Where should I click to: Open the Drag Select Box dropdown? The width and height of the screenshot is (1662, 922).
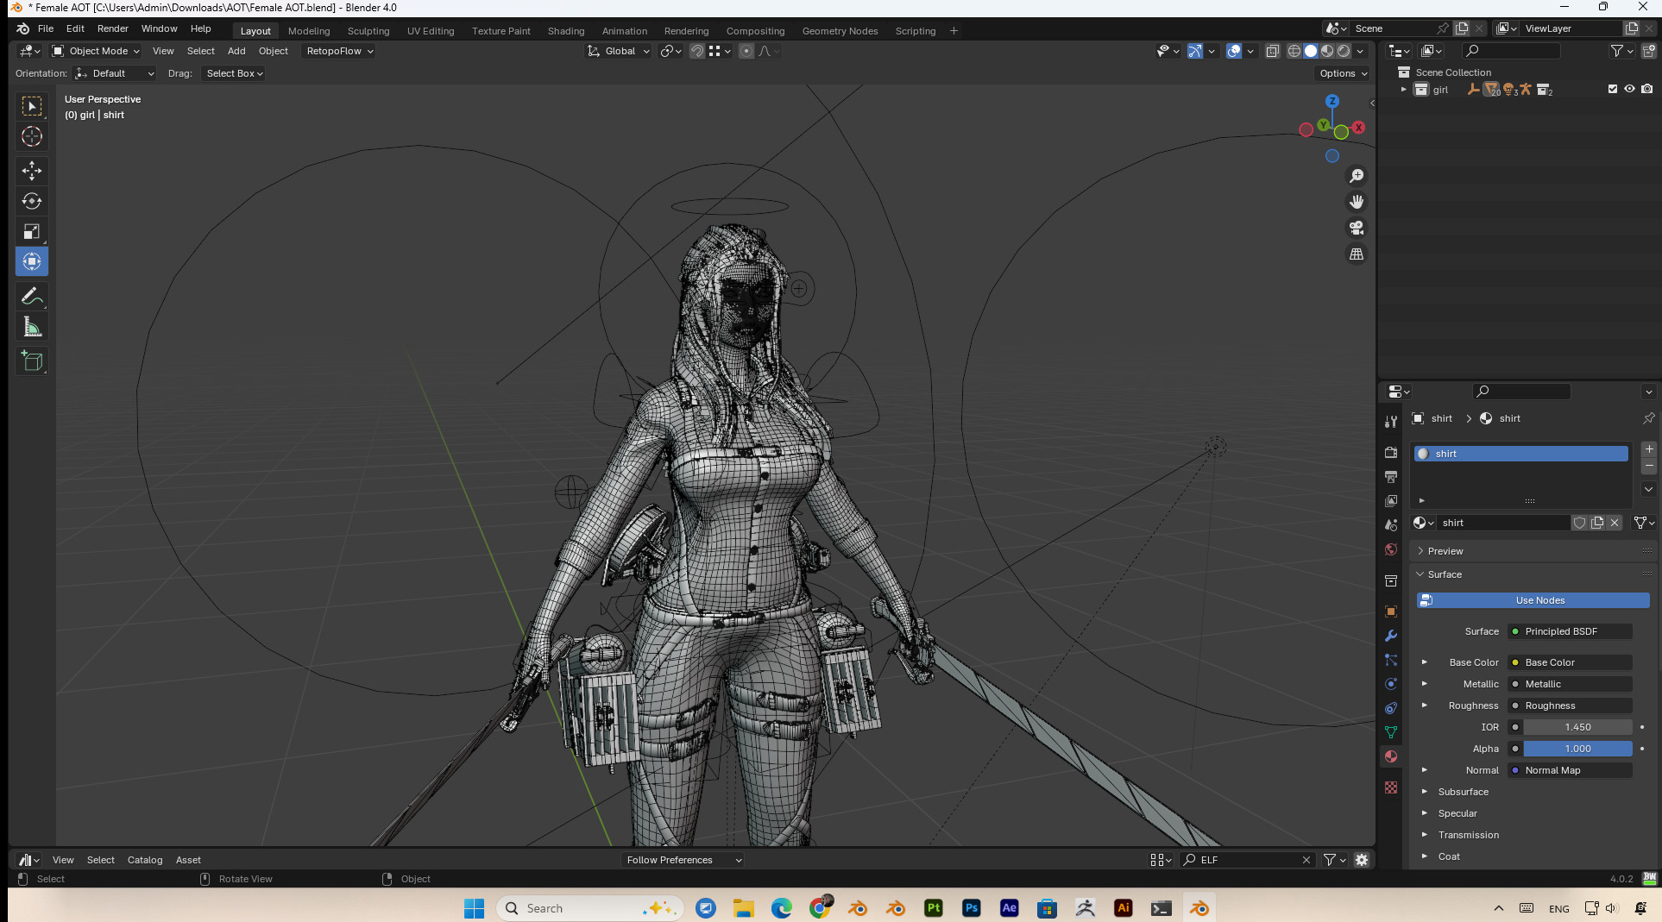point(234,73)
